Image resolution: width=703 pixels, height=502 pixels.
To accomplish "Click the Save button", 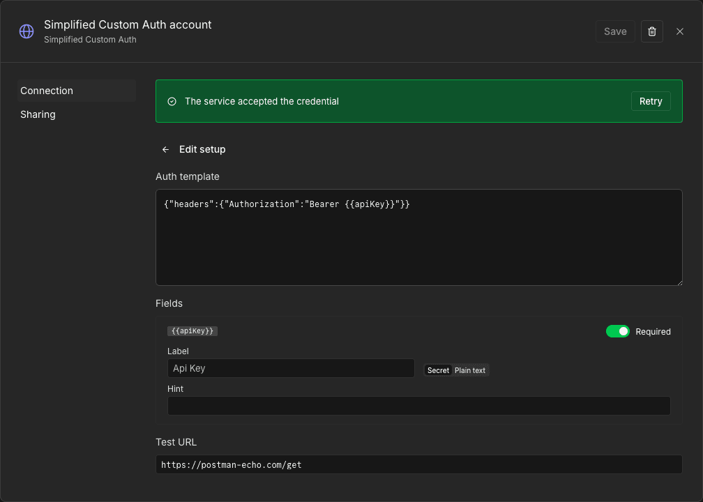I will [615, 31].
